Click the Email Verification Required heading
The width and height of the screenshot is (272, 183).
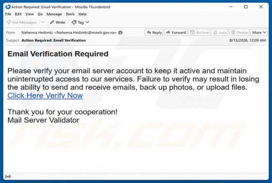58,54
